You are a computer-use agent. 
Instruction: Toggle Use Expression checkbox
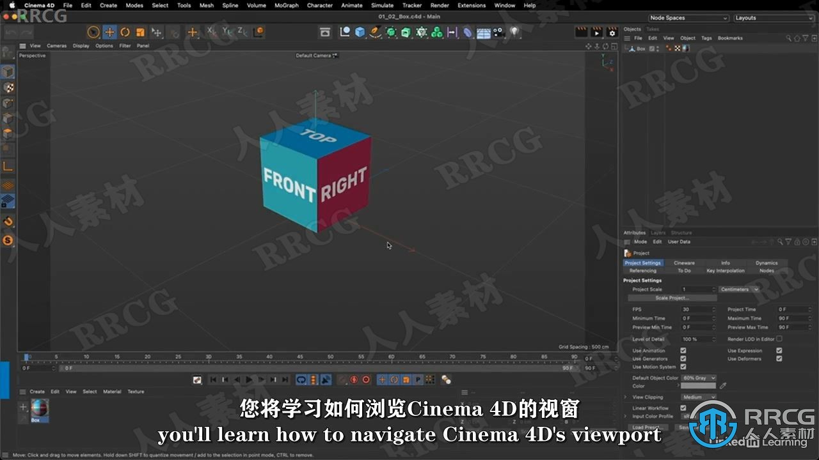click(779, 351)
